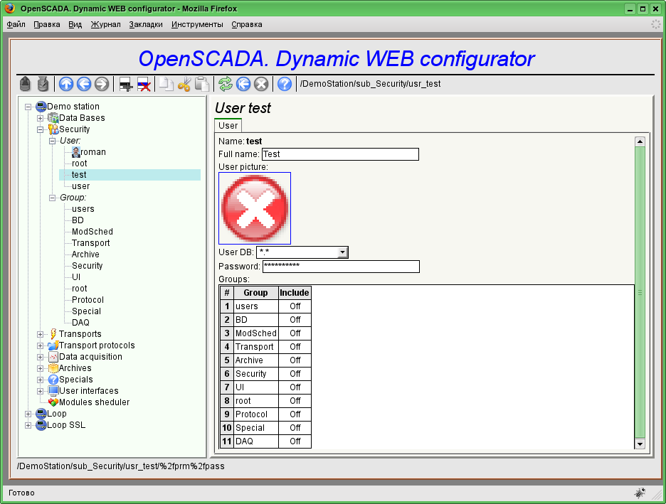Open the About help question mark icon
The width and height of the screenshot is (666, 504).
coord(285,84)
